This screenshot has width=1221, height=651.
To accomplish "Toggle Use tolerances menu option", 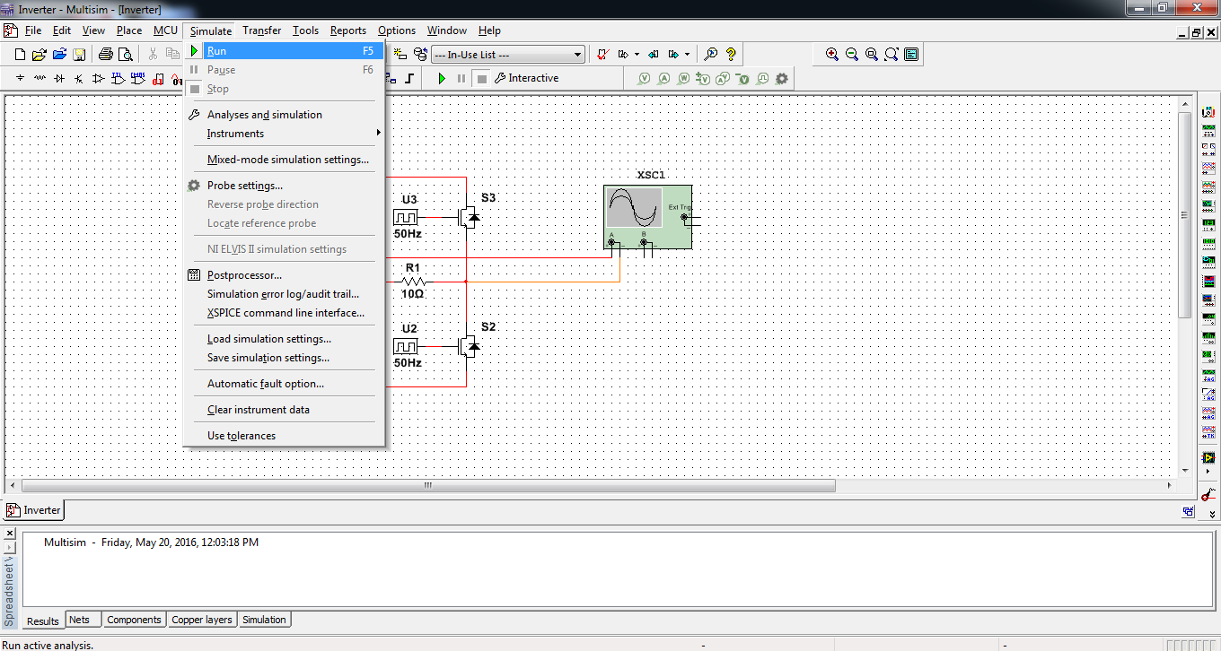I will click(284, 436).
